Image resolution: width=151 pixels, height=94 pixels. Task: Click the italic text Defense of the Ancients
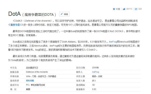(x=38, y=21)
